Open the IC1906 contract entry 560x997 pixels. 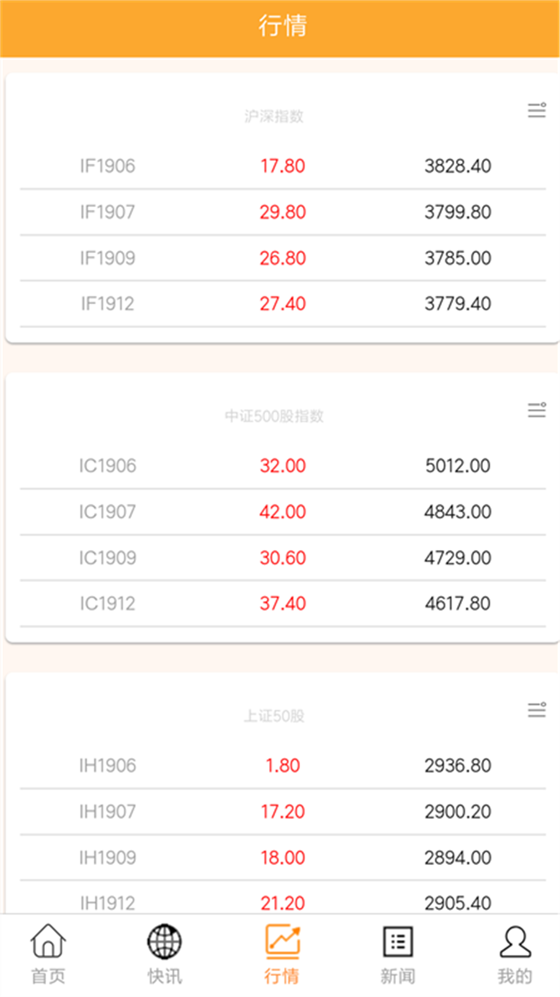click(x=107, y=466)
